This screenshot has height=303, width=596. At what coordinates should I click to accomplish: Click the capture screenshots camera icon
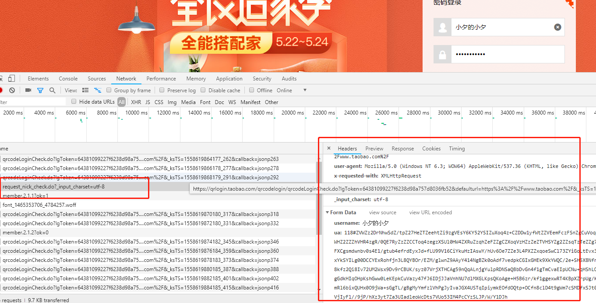(28, 90)
